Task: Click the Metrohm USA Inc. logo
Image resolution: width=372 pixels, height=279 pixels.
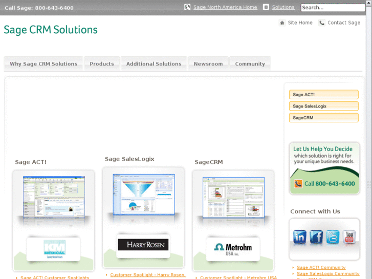Action: 233,249
